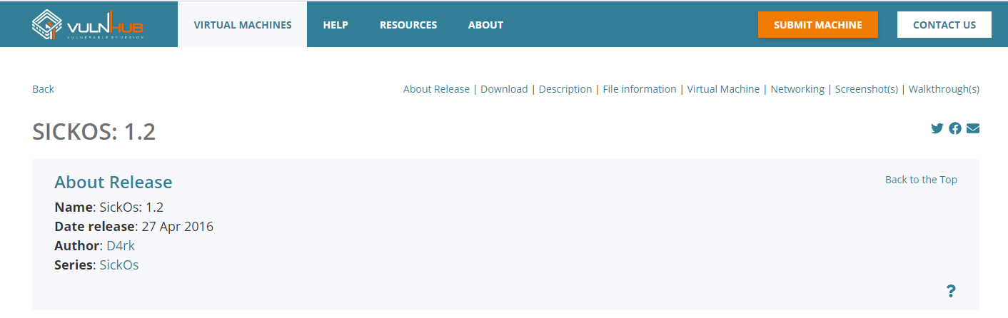Jump to About Release section link
The image size is (1008, 318).
click(x=436, y=89)
